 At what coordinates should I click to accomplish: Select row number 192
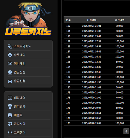tap(68, 26)
